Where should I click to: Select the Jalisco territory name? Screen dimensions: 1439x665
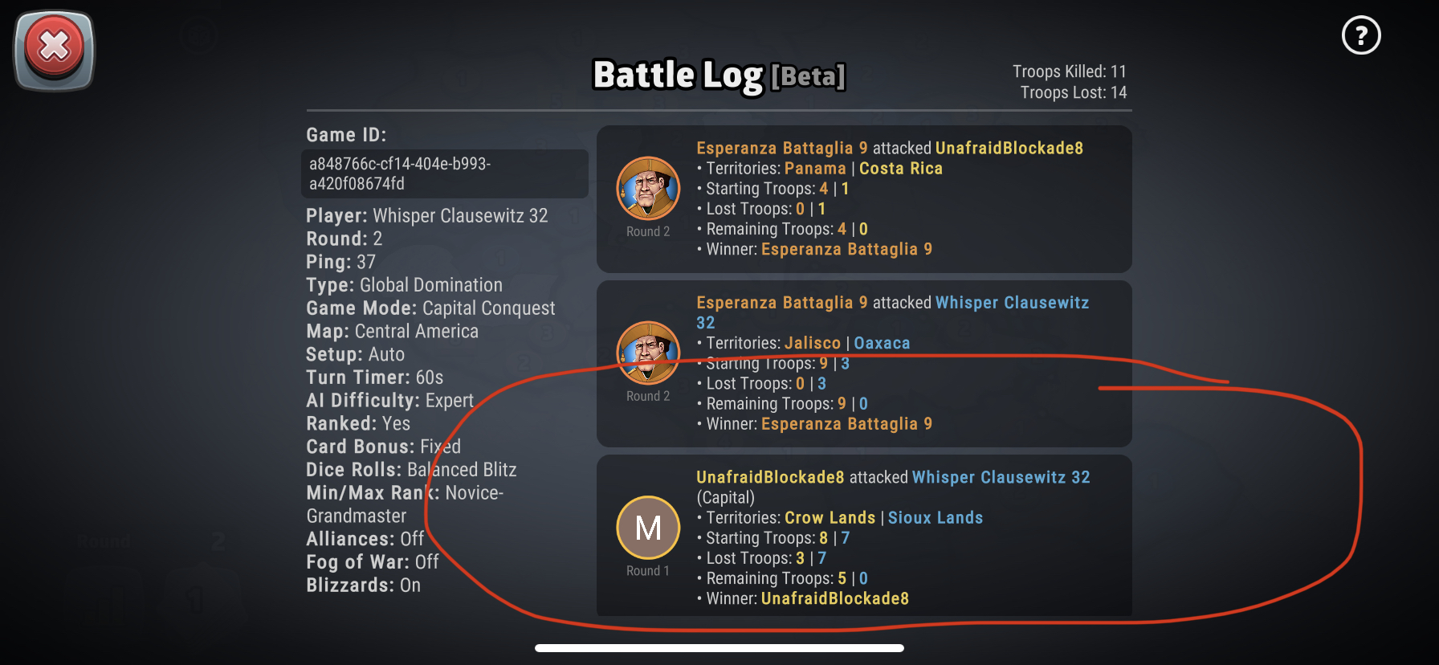click(813, 343)
